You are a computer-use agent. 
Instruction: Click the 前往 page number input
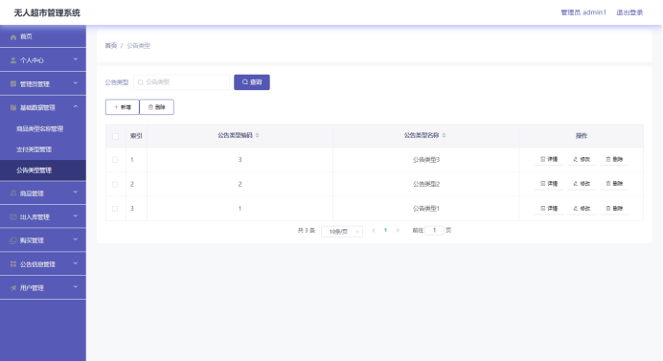434,231
